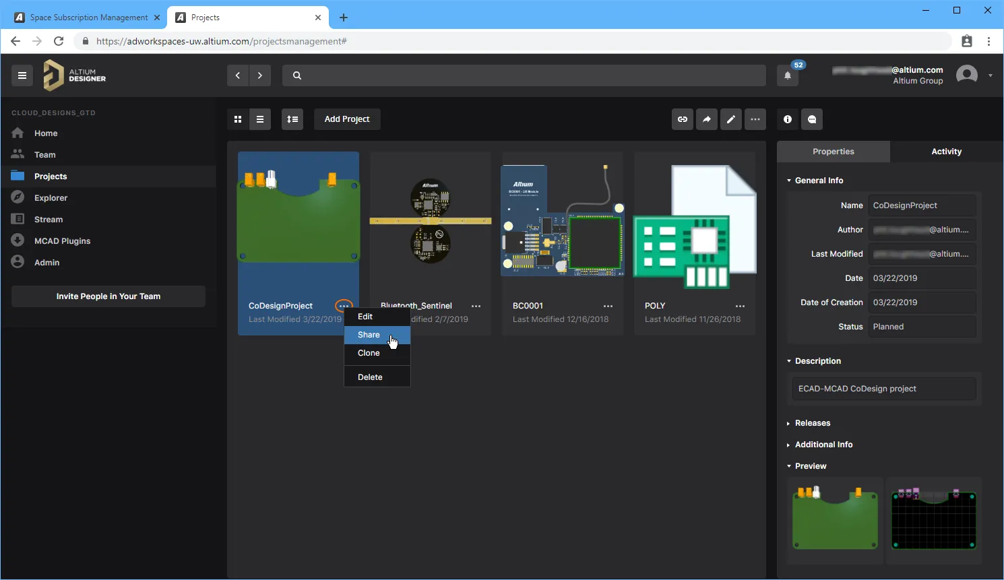Screen dimensions: 1004x580
Task: Go back with the left chevron button
Action: 238,75
